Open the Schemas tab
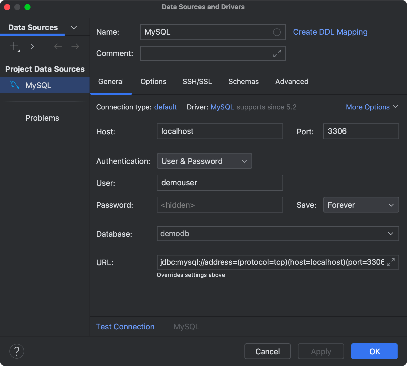This screenshot has height=366, width=407. (243, 81)
